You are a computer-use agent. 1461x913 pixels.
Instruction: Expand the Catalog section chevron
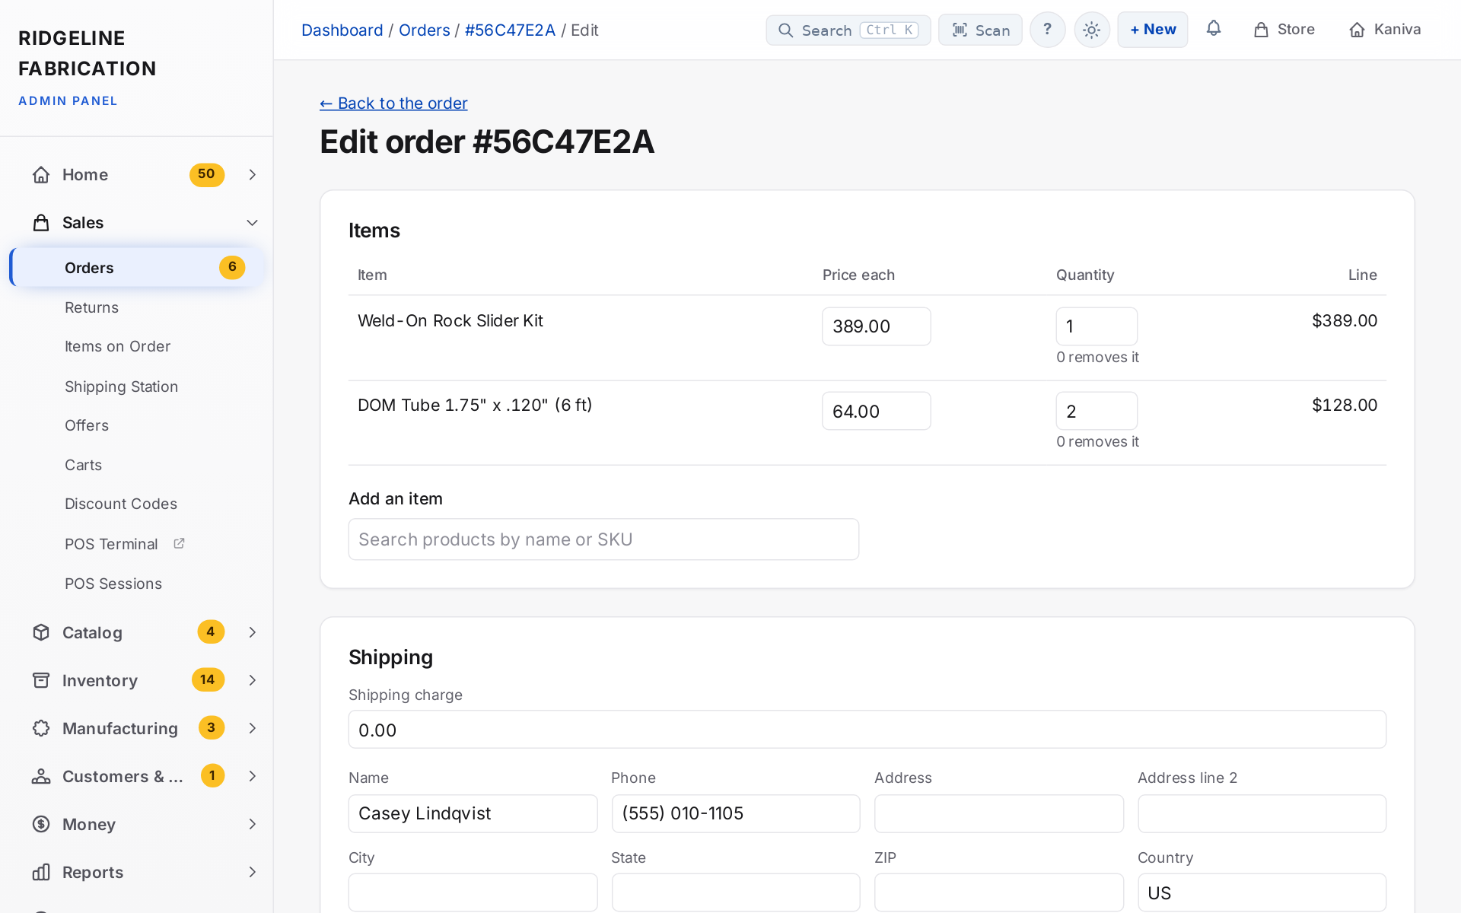[x=252, y=632]
